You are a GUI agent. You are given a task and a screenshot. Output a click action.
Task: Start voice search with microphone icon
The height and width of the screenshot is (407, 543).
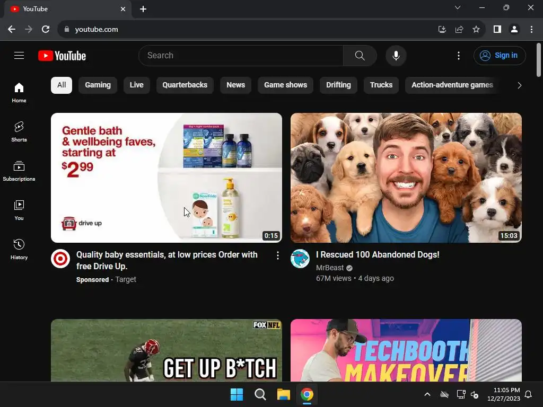396,55
